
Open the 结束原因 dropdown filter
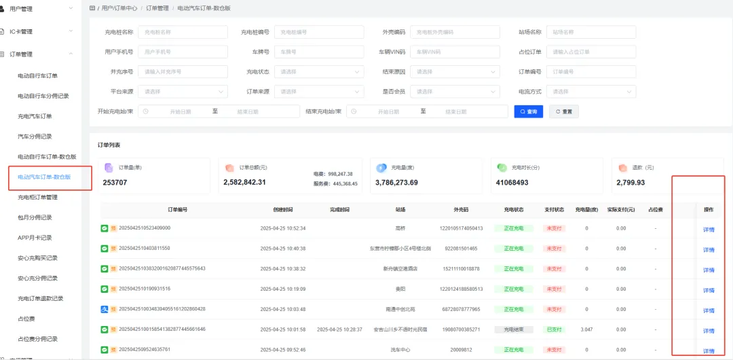point(455,72)
